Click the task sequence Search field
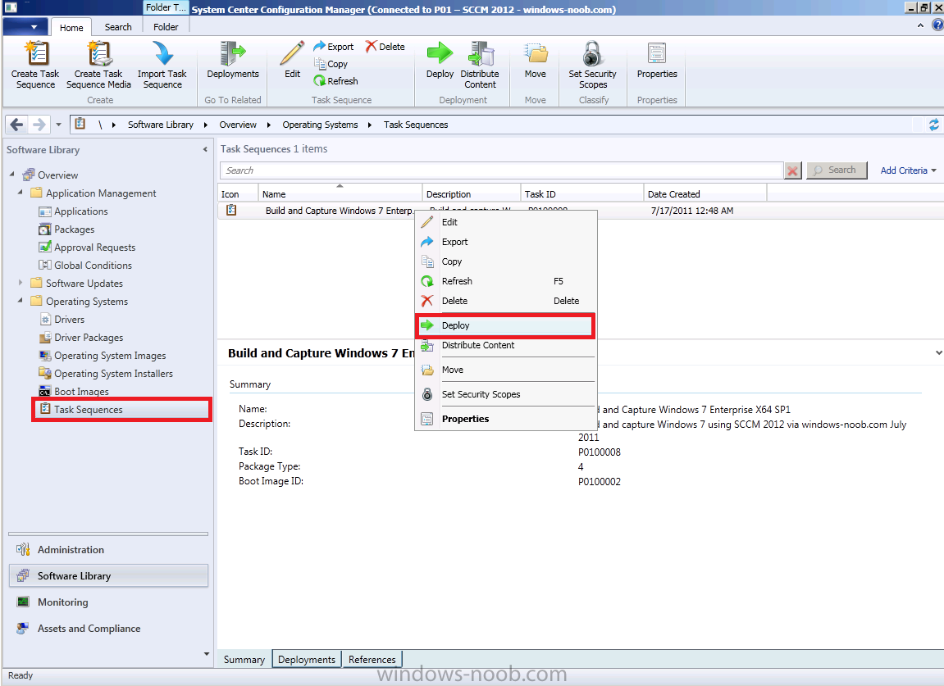 501,170
